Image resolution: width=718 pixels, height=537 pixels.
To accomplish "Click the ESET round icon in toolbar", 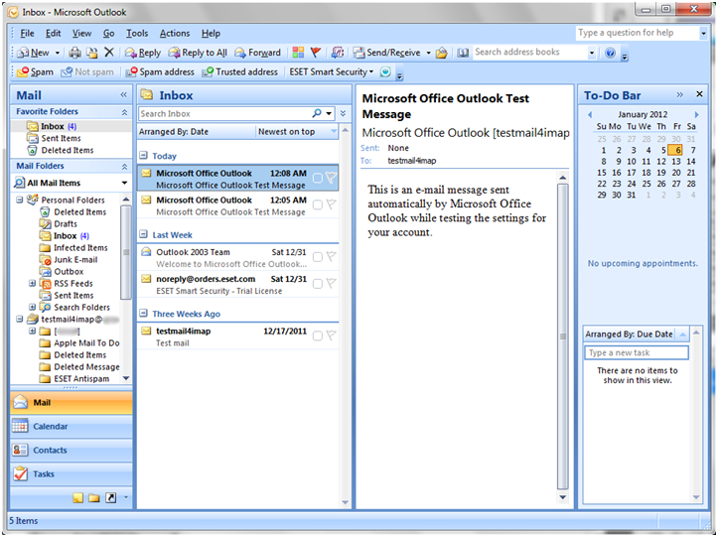I will tap(385, 71).
